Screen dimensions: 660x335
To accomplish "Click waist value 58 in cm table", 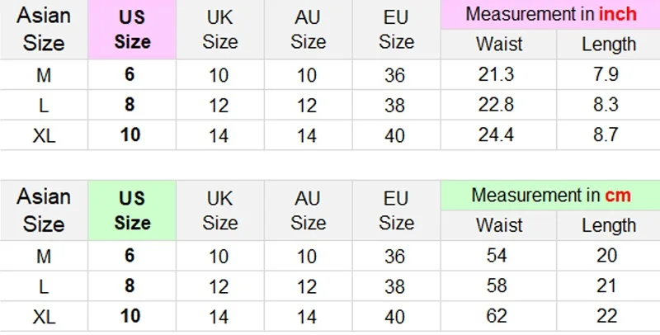I will coord(497,285).
